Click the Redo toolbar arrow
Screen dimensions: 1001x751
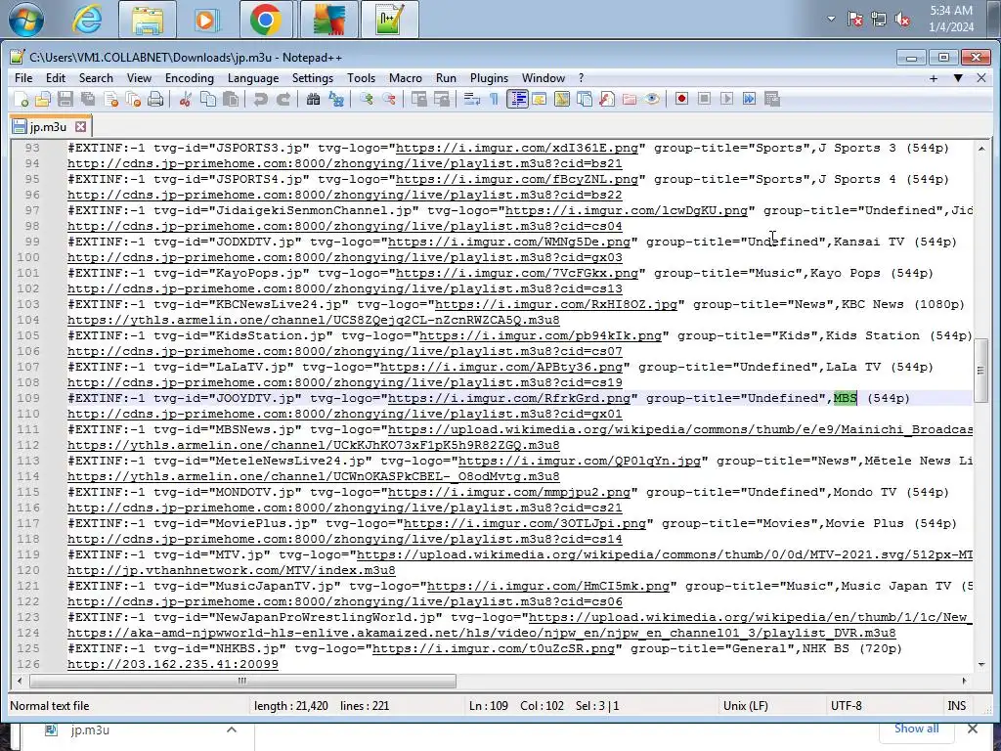[283, 100]
